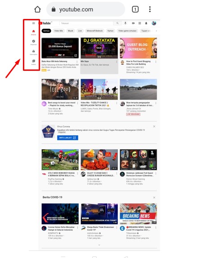Open options for Mix Saya playlist
The height and width of the screenshot is (258, 197).
116,62
